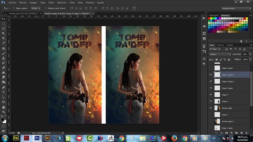Select the Horizontal Type tool

click(x=3, y=92)
